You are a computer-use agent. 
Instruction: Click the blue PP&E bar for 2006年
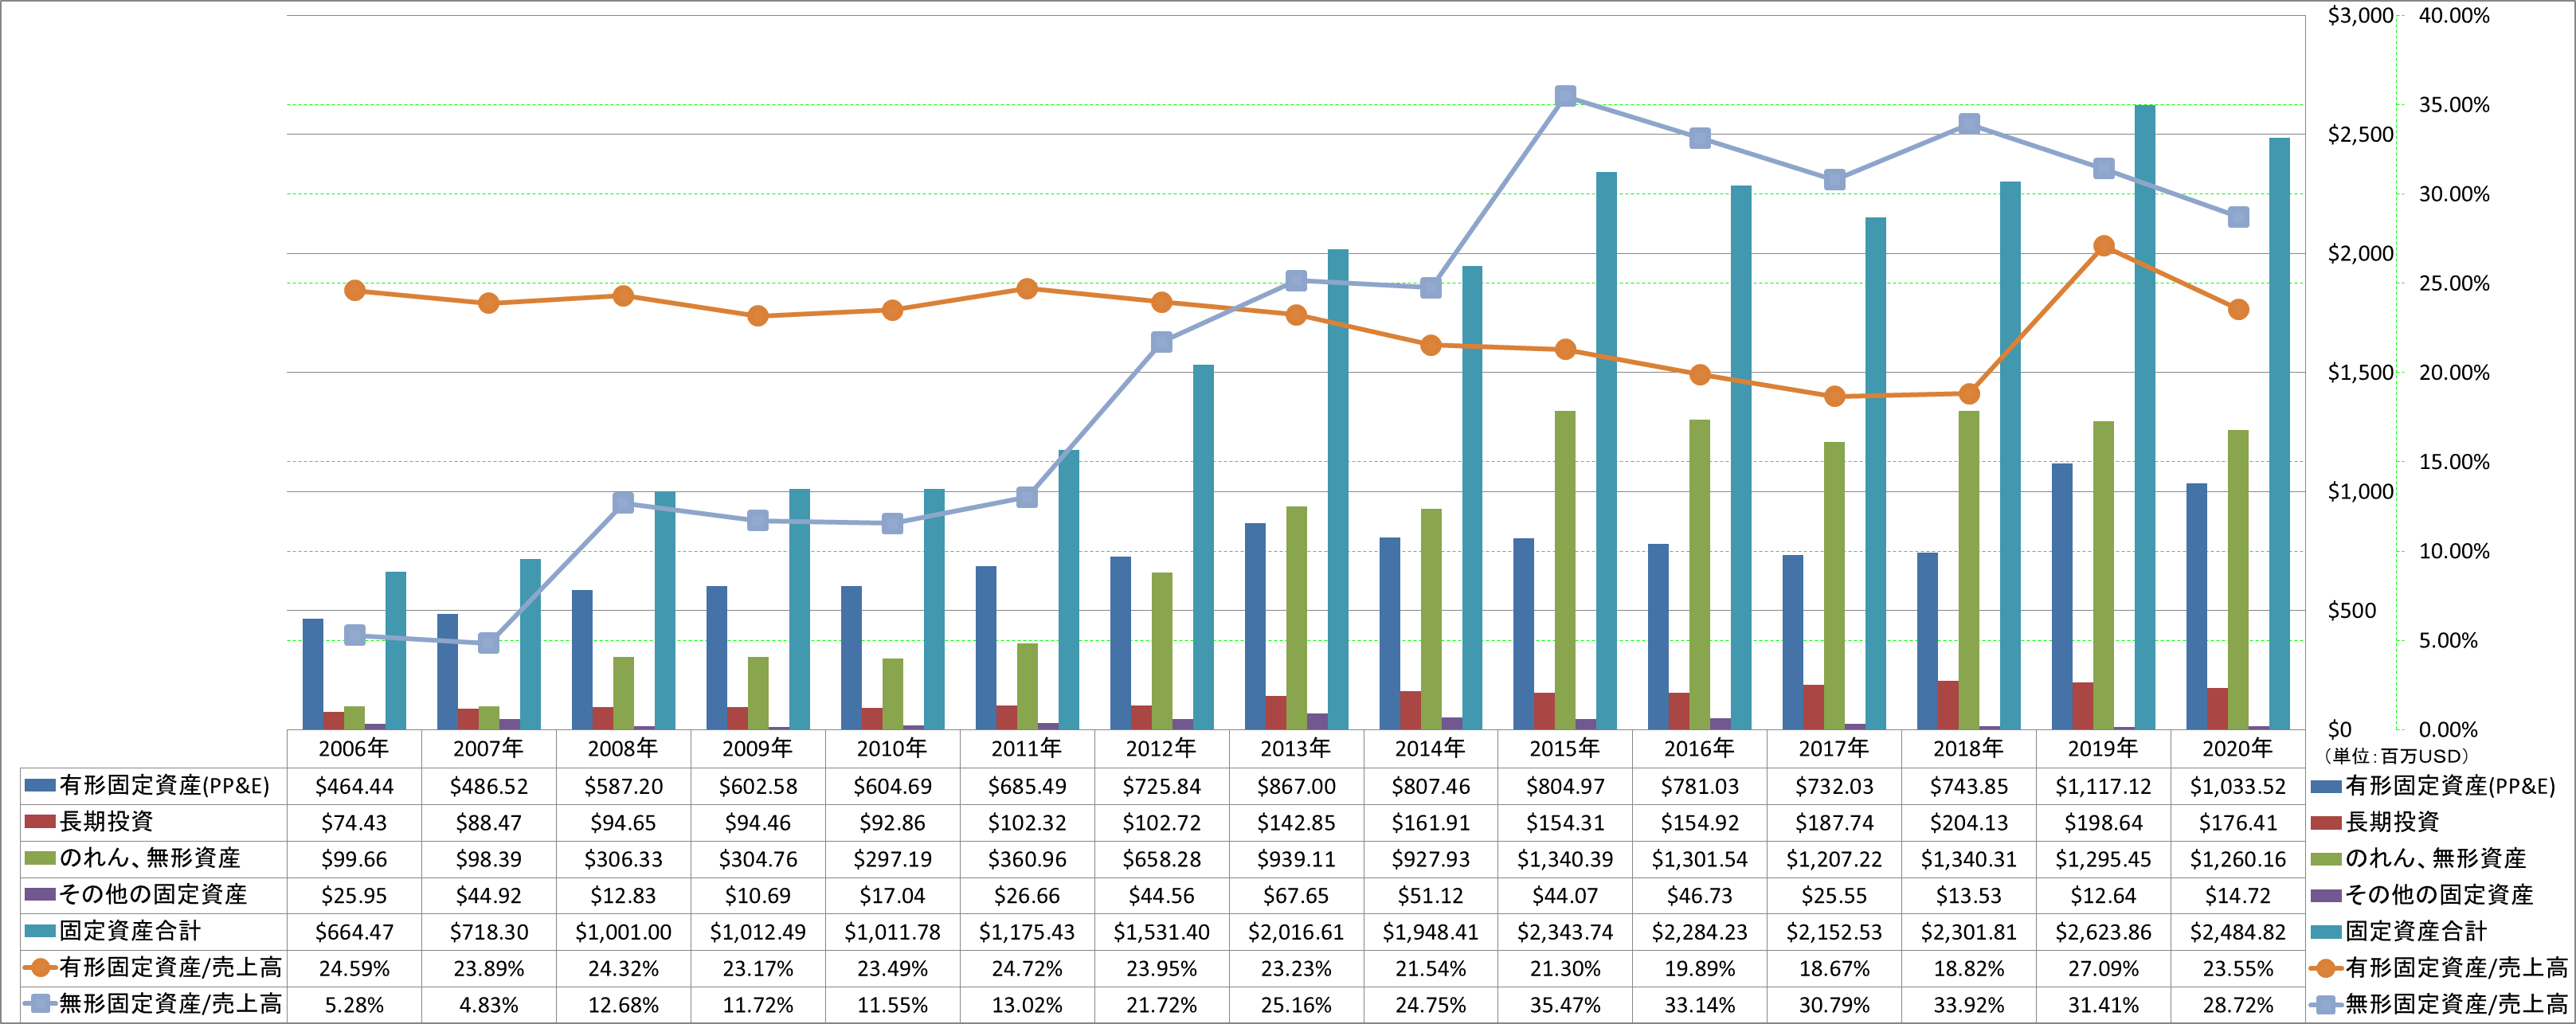[313, 674]
